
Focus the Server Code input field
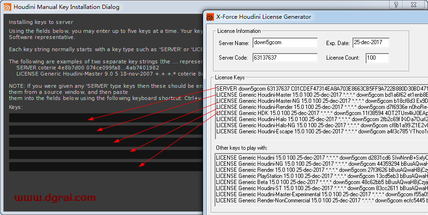tap(285, 58)
